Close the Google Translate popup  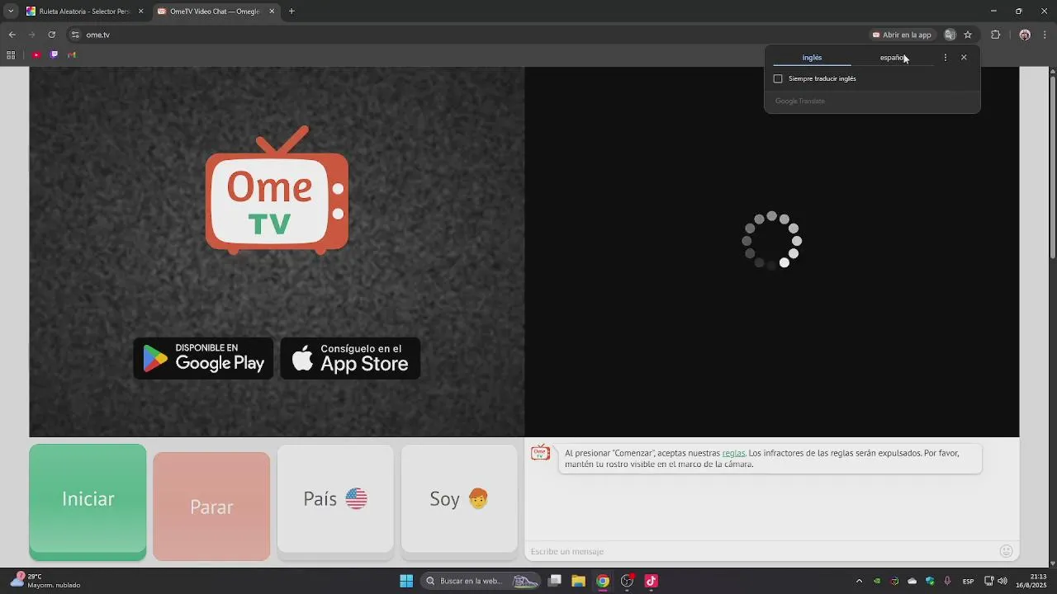click(964, 58)
